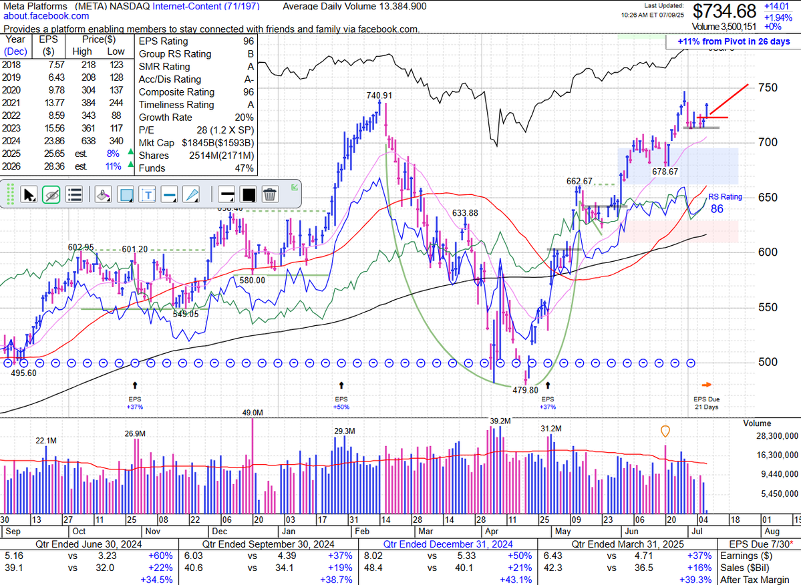Screen dimensions: 801x585
Task: Click the 678.67 price label
Action: pos(665,172)
